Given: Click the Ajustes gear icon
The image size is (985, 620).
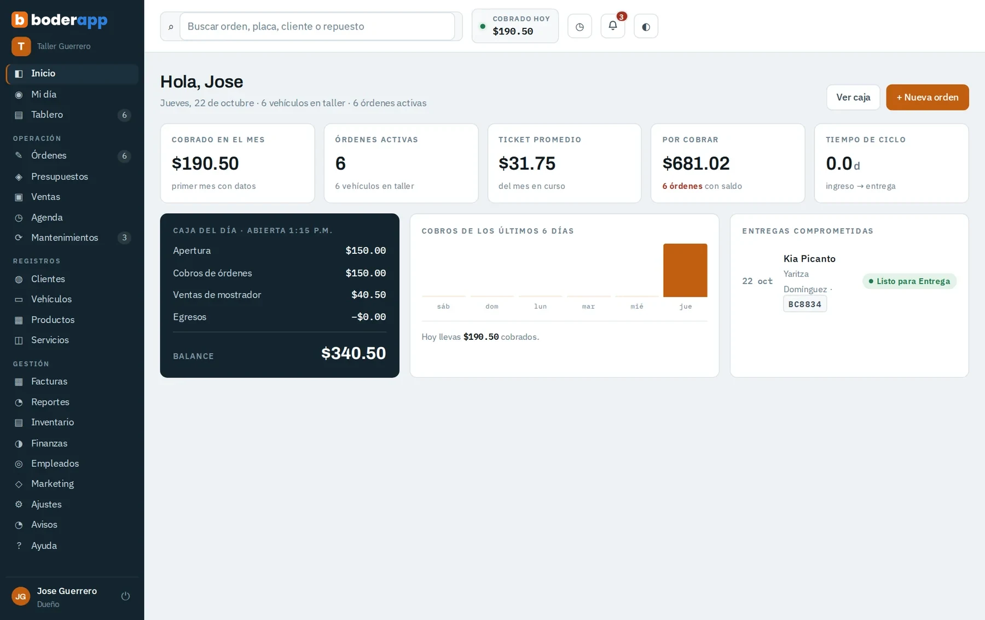Looking at the screenshot, I should pos(19,505).
